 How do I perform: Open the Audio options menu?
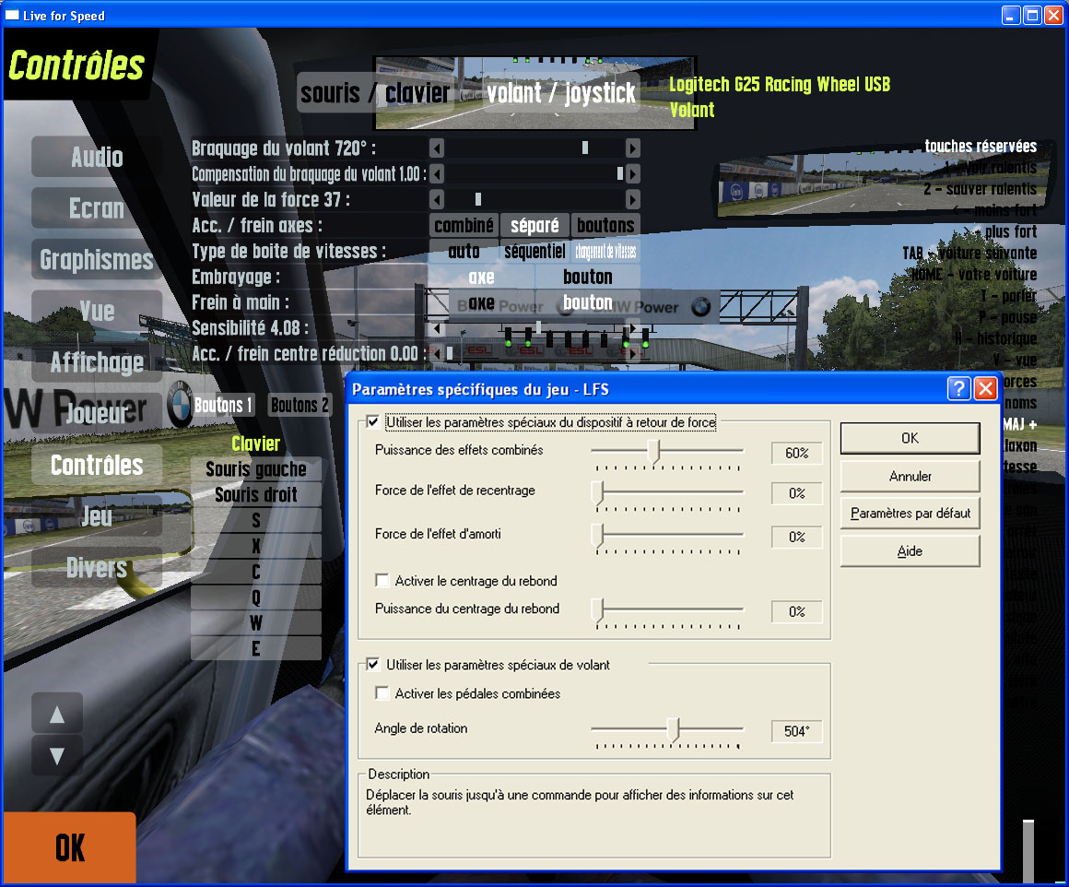97,157
